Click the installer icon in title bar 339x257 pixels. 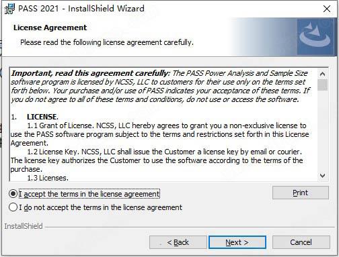pos(9,9)
